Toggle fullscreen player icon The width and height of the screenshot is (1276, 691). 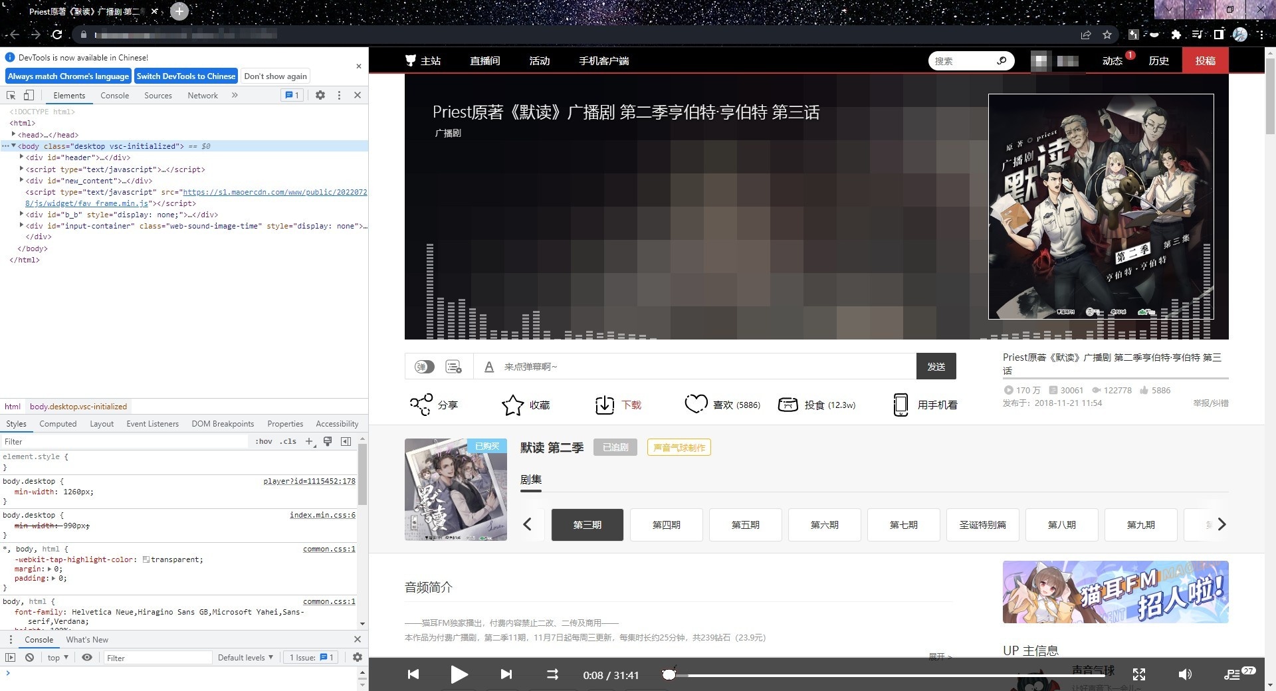tap(1139, 674)
